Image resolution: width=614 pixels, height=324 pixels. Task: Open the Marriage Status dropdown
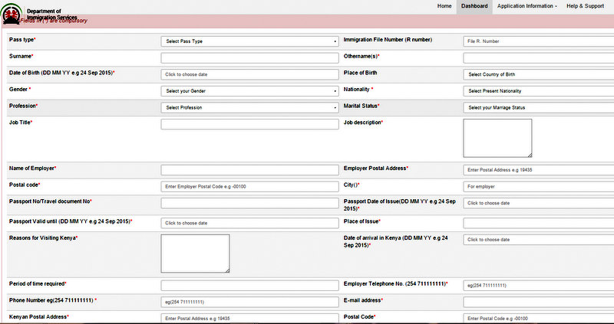538,108
